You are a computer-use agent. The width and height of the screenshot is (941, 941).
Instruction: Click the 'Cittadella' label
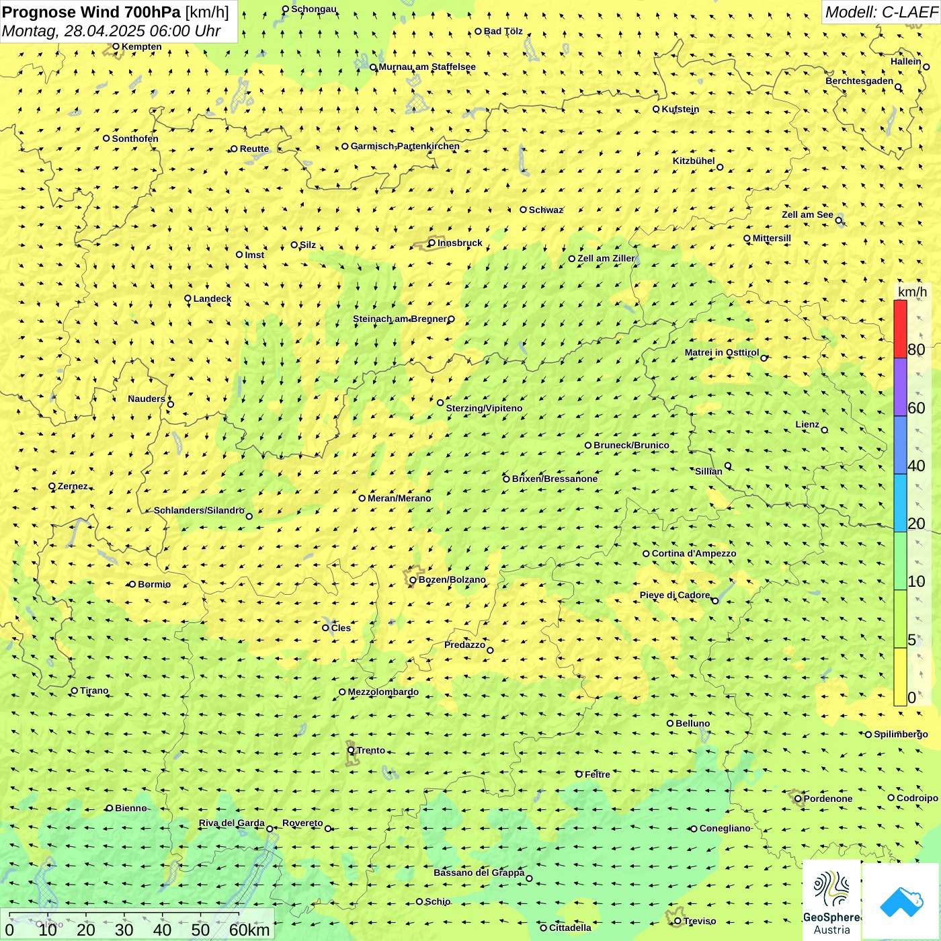(x=570, y=928)
